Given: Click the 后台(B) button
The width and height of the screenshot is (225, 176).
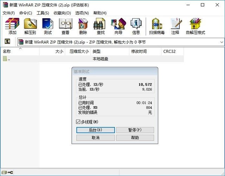Looking at the screenshot, I should tap(96, 130).
